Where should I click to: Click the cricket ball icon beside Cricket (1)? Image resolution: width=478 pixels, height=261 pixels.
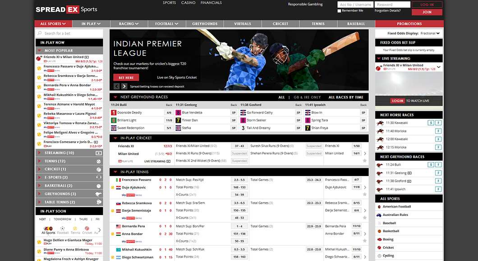click(x=98, y=170)
